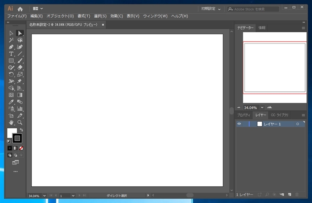
Task: Select the Rotate tool
Action: click(x=11, y=74)
